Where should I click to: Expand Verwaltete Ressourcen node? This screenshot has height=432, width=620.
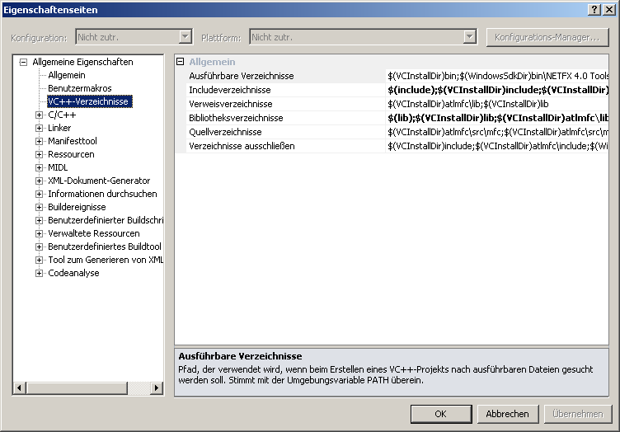pos(39,233)
